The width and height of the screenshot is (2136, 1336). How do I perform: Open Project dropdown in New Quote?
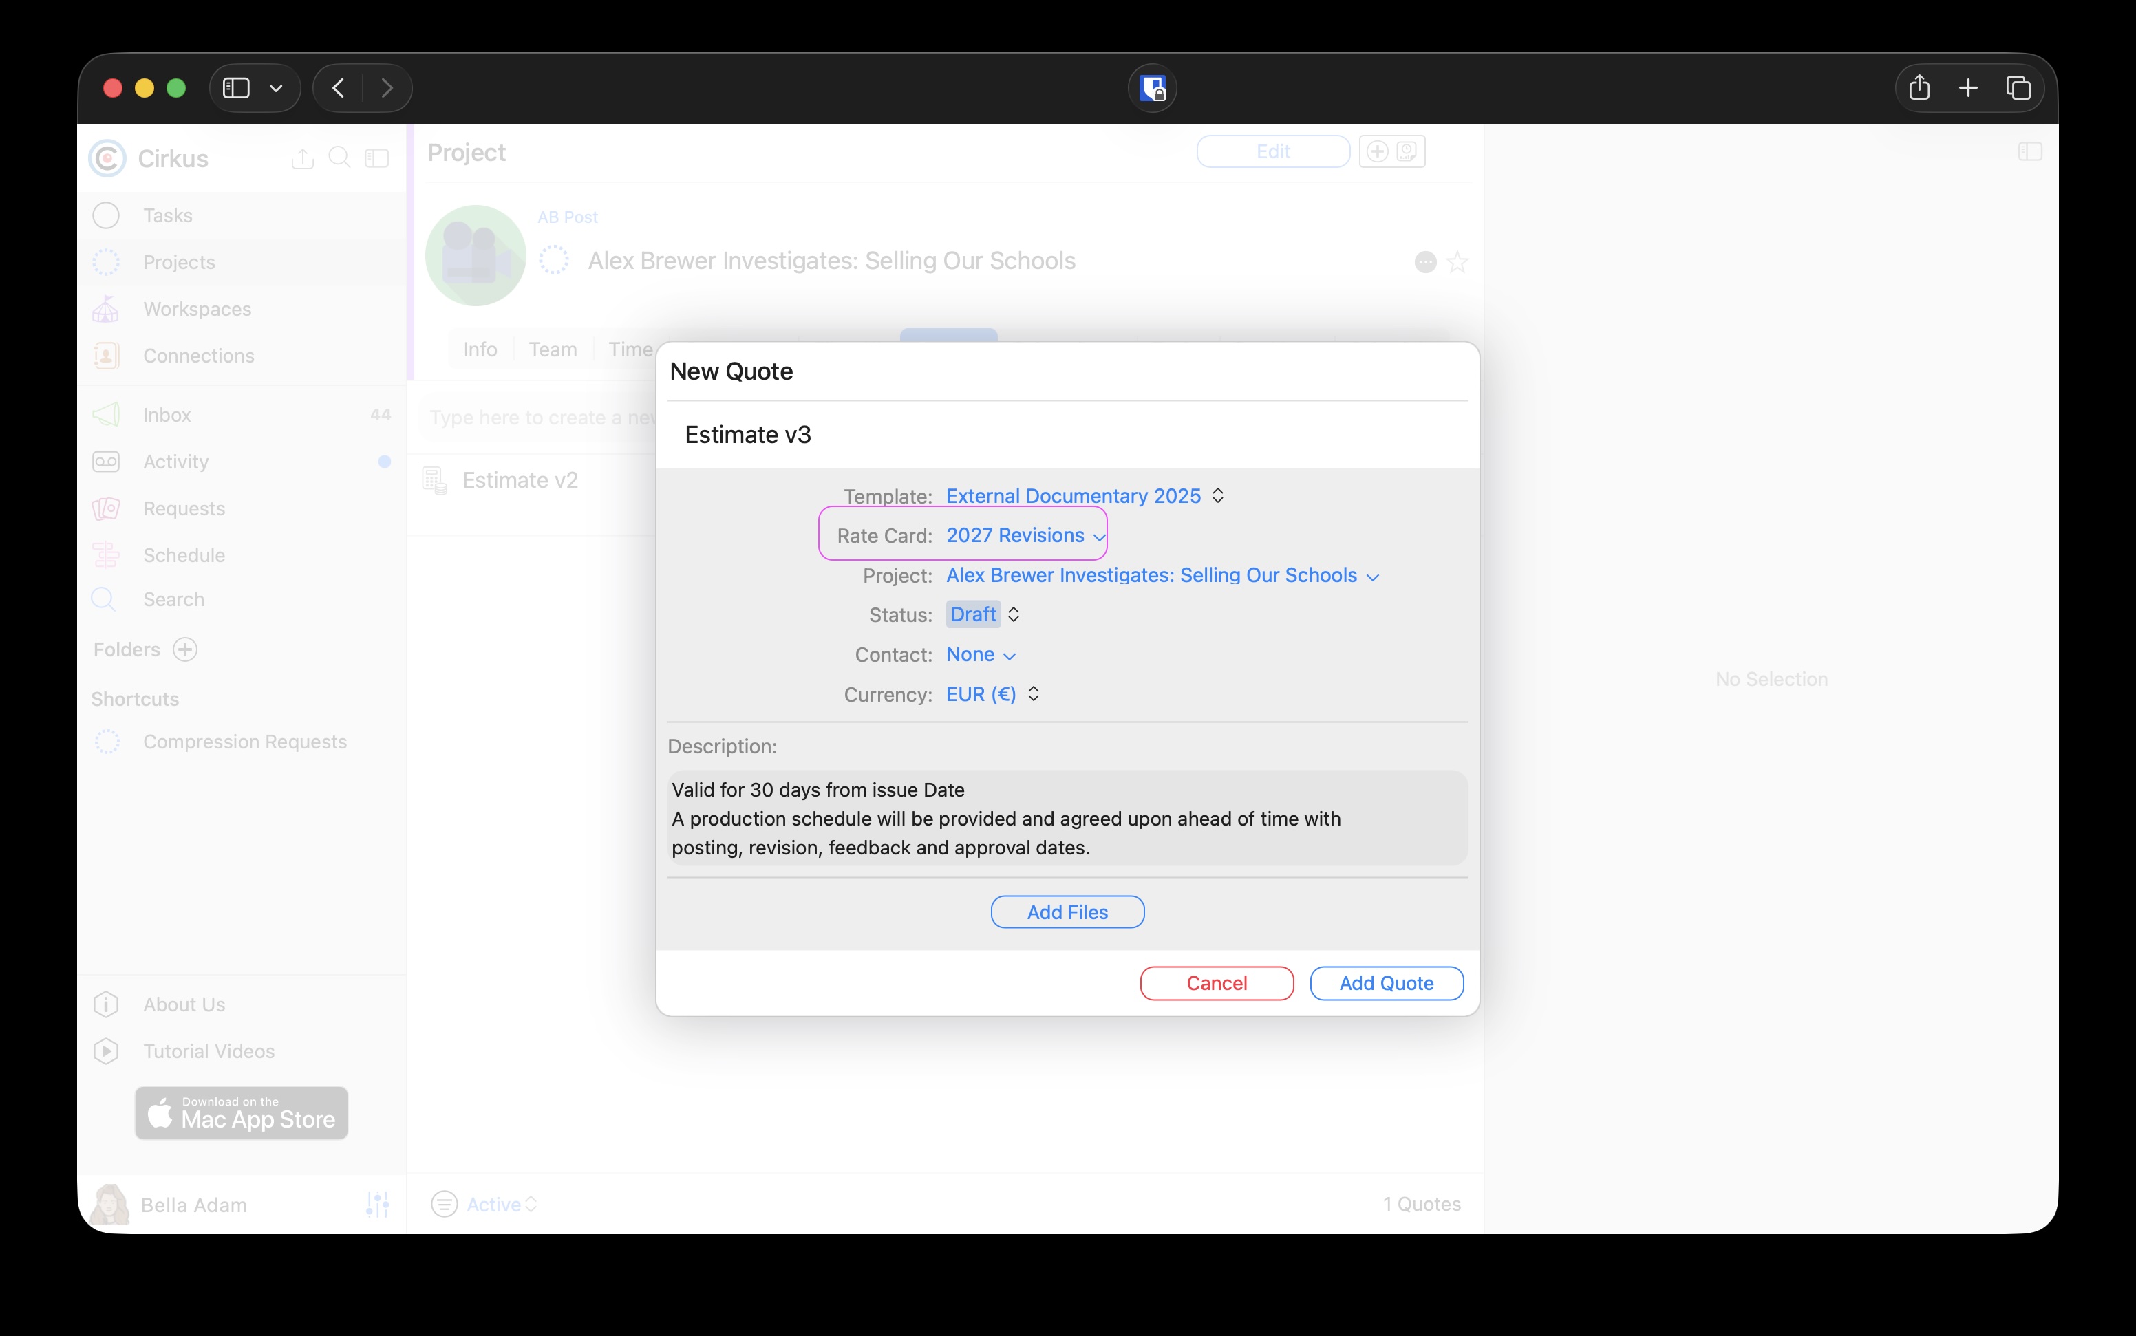[1162, 575]
